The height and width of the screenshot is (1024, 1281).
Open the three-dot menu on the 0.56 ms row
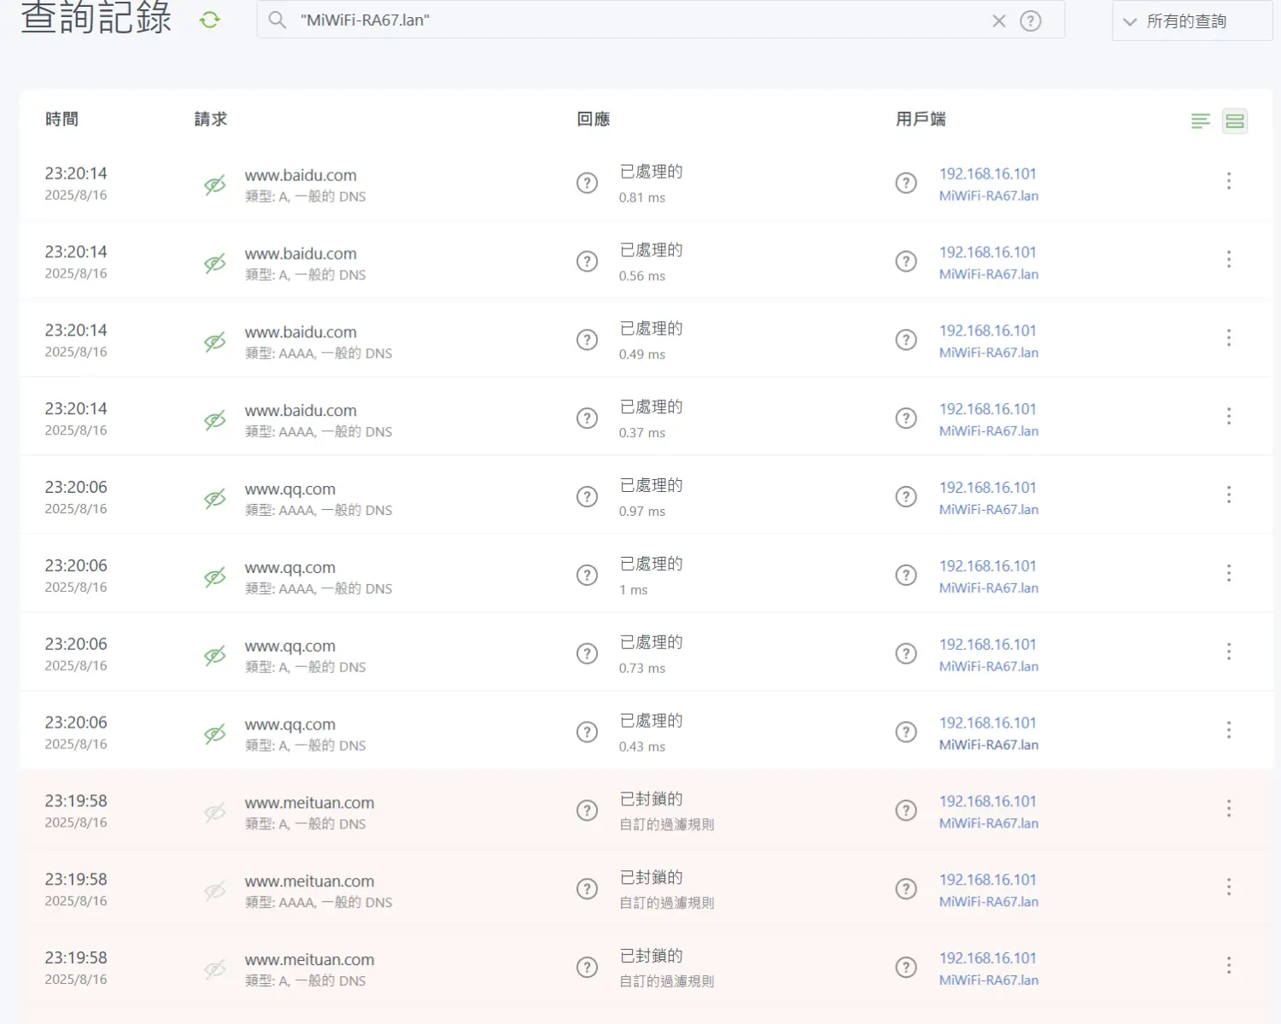[x=1229, y=260]
